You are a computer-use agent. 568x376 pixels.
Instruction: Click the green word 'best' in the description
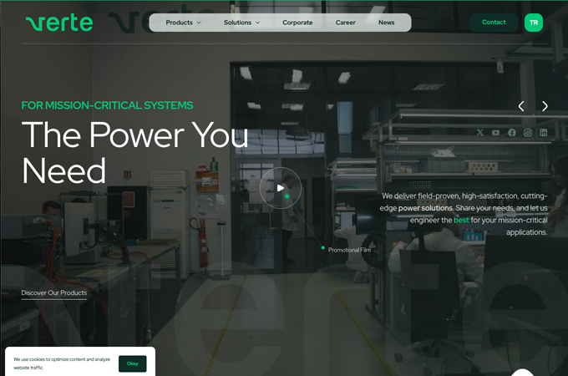pyautogui.click(x=461, y=221)
